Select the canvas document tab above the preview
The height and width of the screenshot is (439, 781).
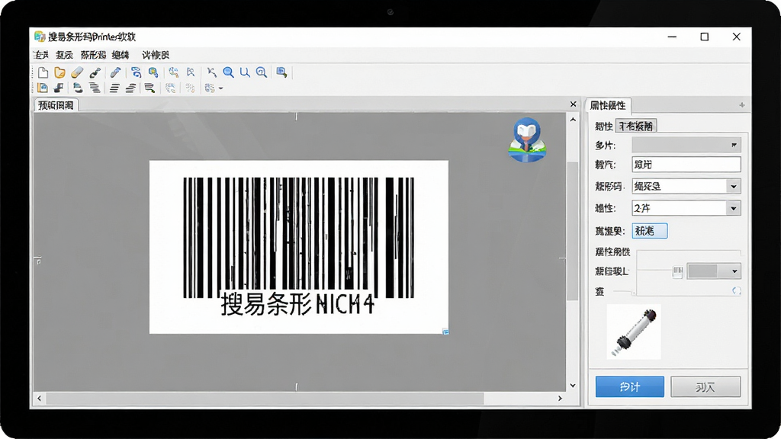pos(56,105)
